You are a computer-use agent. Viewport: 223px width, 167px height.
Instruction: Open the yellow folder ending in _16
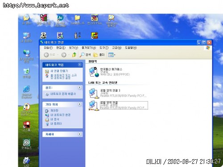(77, 20)
